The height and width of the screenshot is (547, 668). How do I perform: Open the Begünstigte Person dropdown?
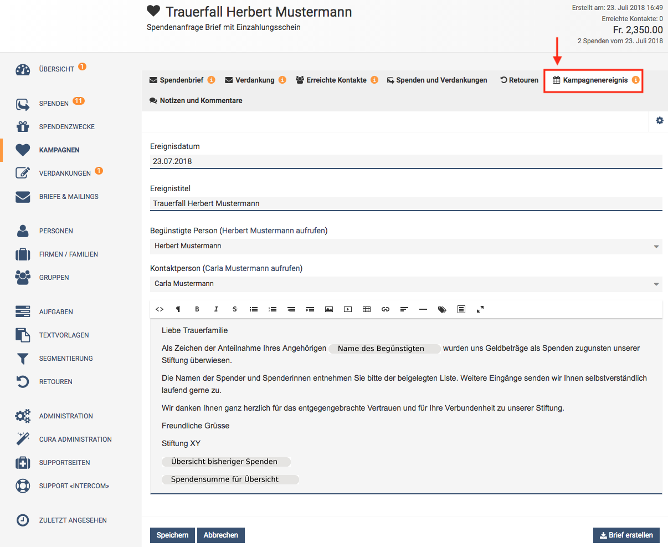pos(406,246)
